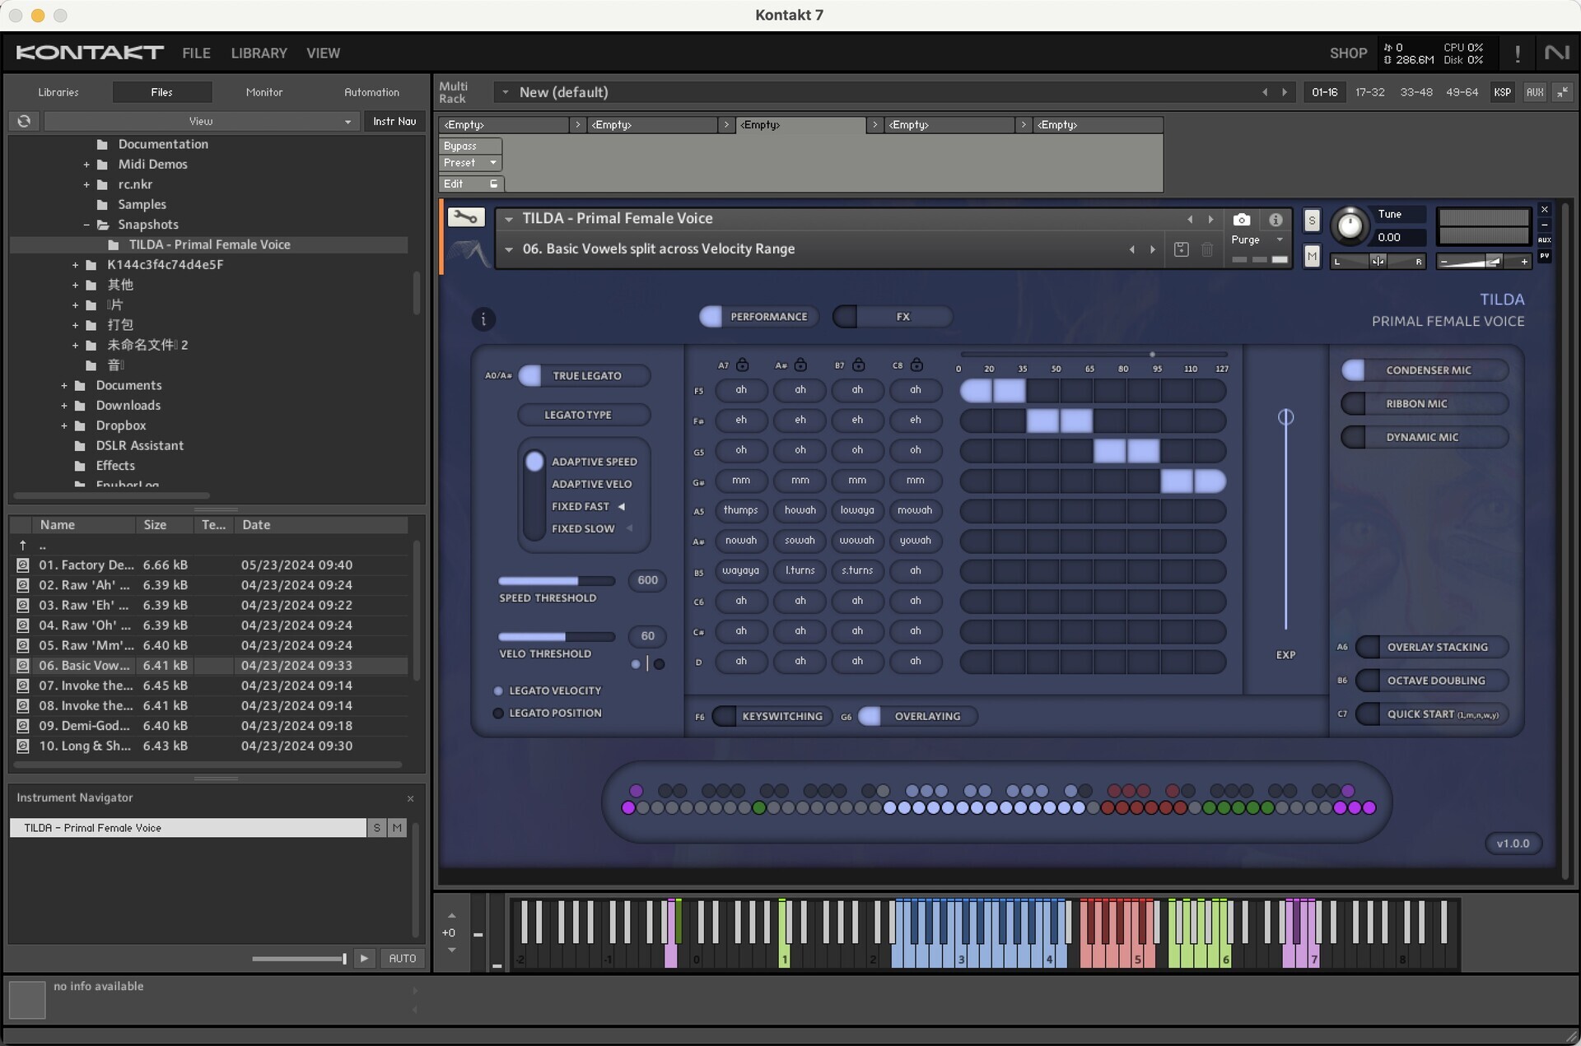Open the instrument edit wrench icon
The width and height of the screenshot is (1581, 1046).
pos(465,218)
